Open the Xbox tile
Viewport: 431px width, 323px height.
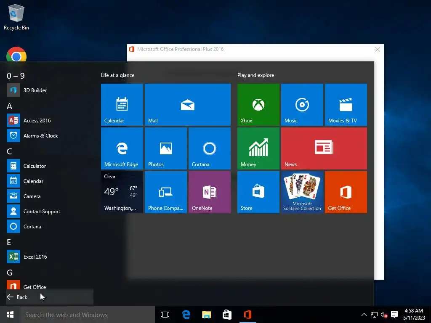coord(258,105)
